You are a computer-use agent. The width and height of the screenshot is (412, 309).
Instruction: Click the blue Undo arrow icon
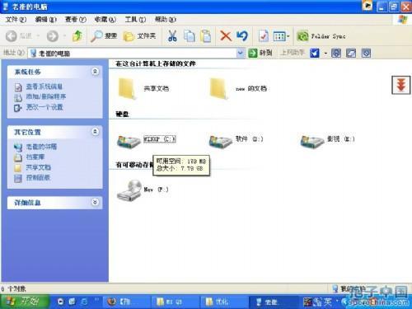pyautogui.click(x=242, y=36)
